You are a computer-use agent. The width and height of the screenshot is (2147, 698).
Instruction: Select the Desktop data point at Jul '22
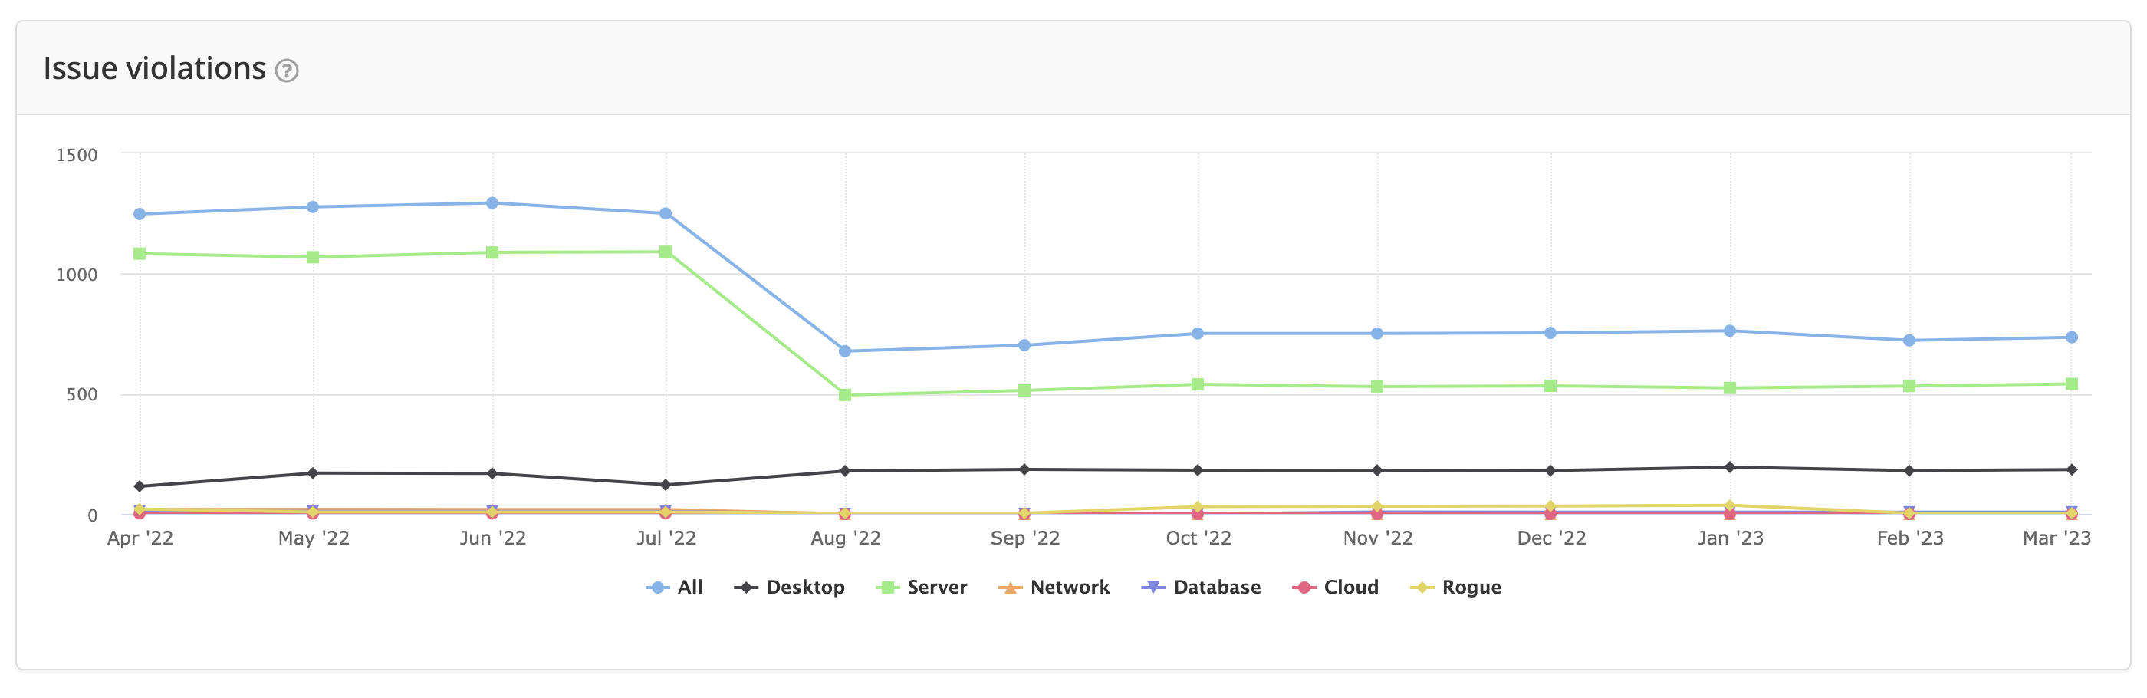pyautogui.click(x=666, y=485)
